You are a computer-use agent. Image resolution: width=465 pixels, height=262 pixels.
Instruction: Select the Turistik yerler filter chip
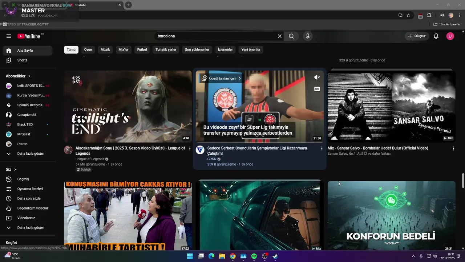pyautogui.click(x=166, y=49)
